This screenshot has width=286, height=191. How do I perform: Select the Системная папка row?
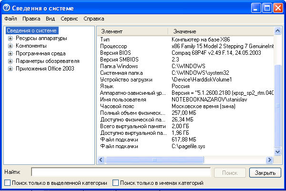[185, 73]
